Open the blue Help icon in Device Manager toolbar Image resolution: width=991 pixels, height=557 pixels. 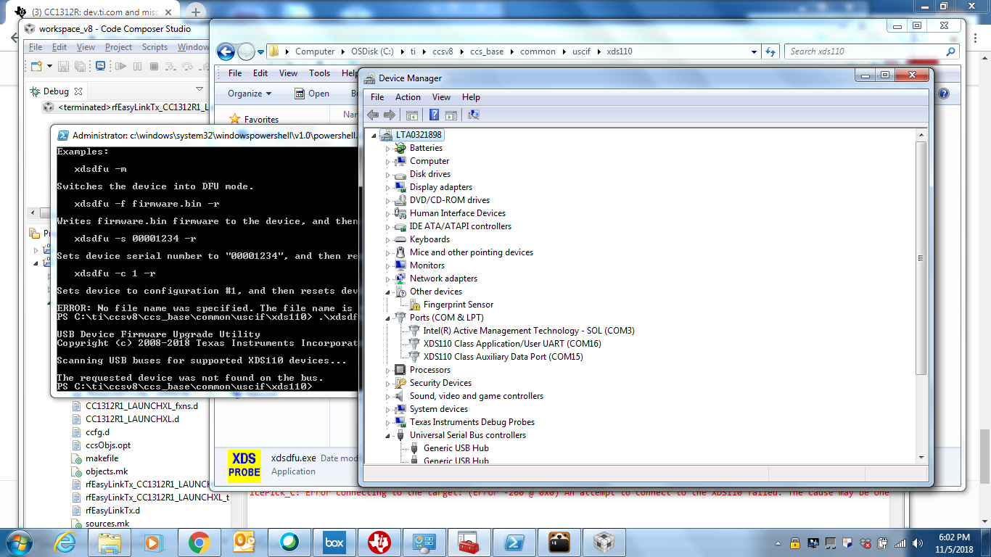point(434,115)
